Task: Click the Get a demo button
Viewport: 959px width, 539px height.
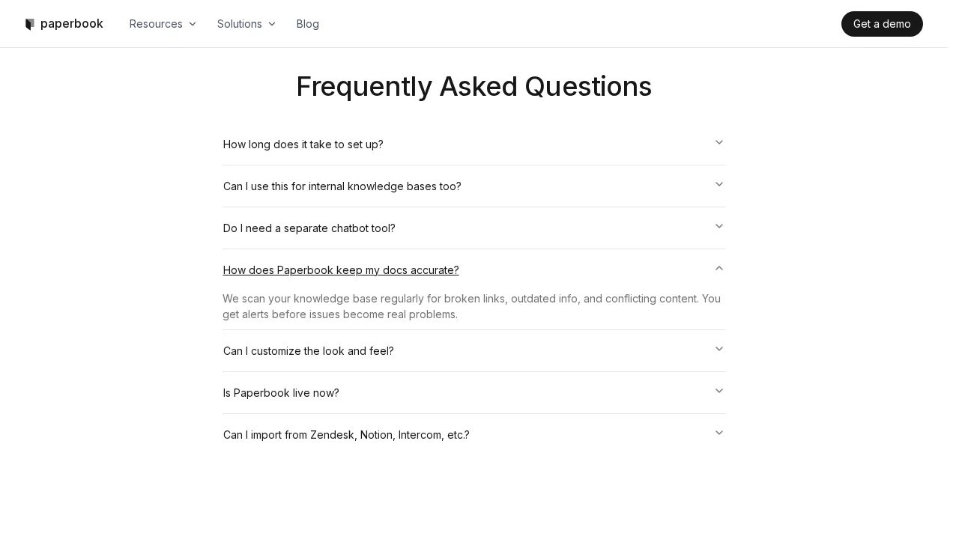Action: [882, 24]
